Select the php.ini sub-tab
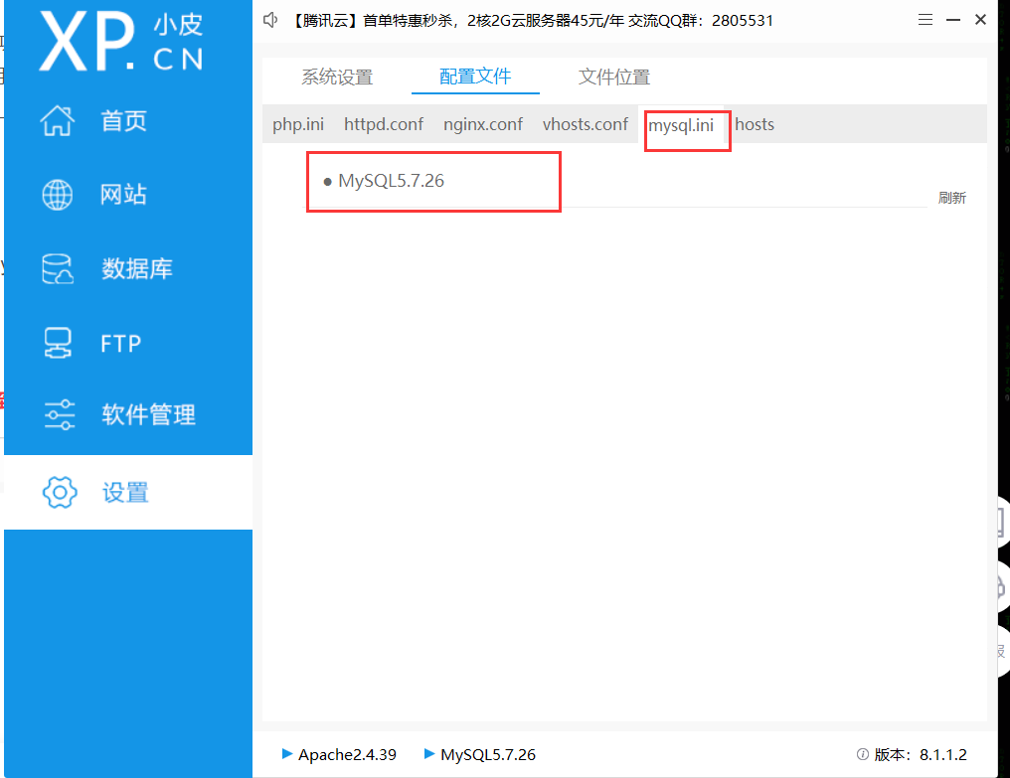The image size is (1010, 778). (x=298, y=124)
